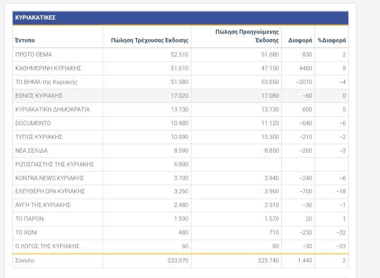Click the DOCUMENTO row name
Image resolution: width=380 pixels, height=278 pixels.
tap(33, 123)
